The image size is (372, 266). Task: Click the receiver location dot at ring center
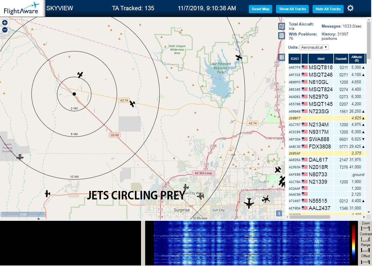[x=74, y=94]
